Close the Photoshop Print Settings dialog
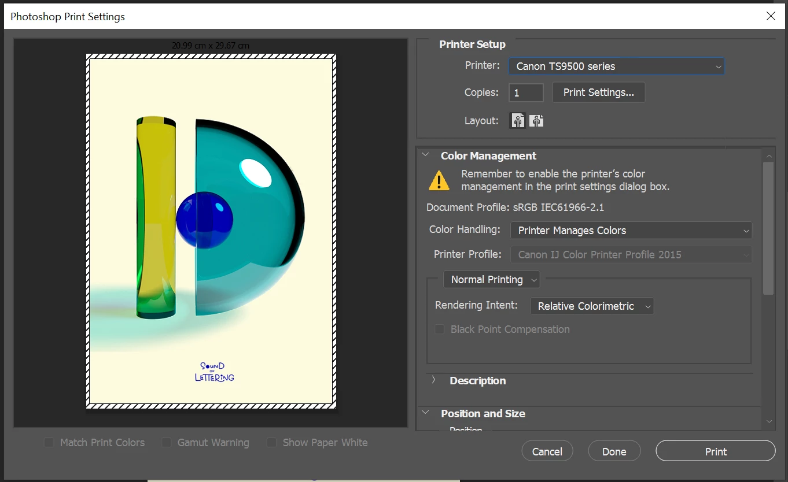The height and width of the screenshot is (482, 788). point(771,16)
